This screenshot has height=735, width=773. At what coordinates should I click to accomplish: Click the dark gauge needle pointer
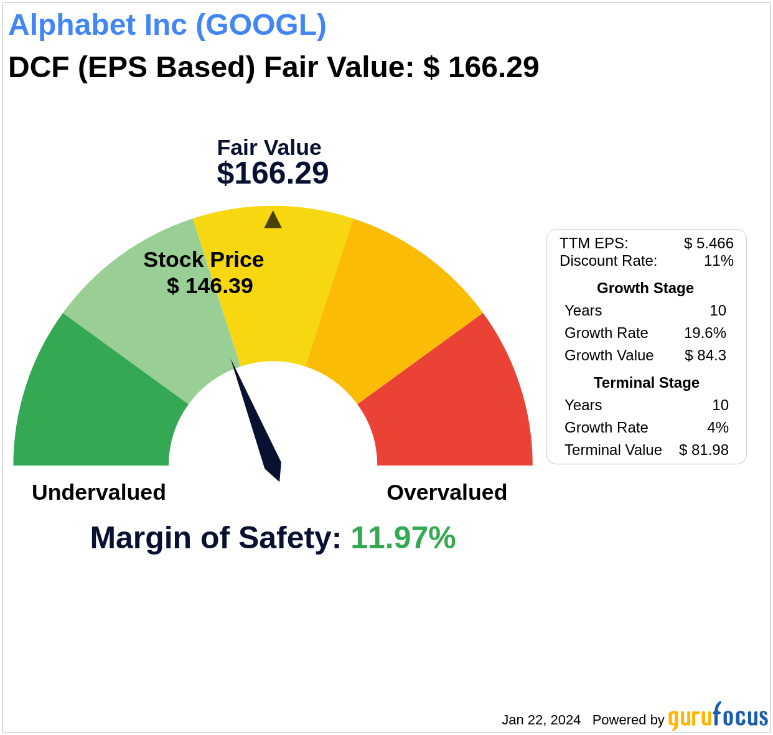(256, 420)
